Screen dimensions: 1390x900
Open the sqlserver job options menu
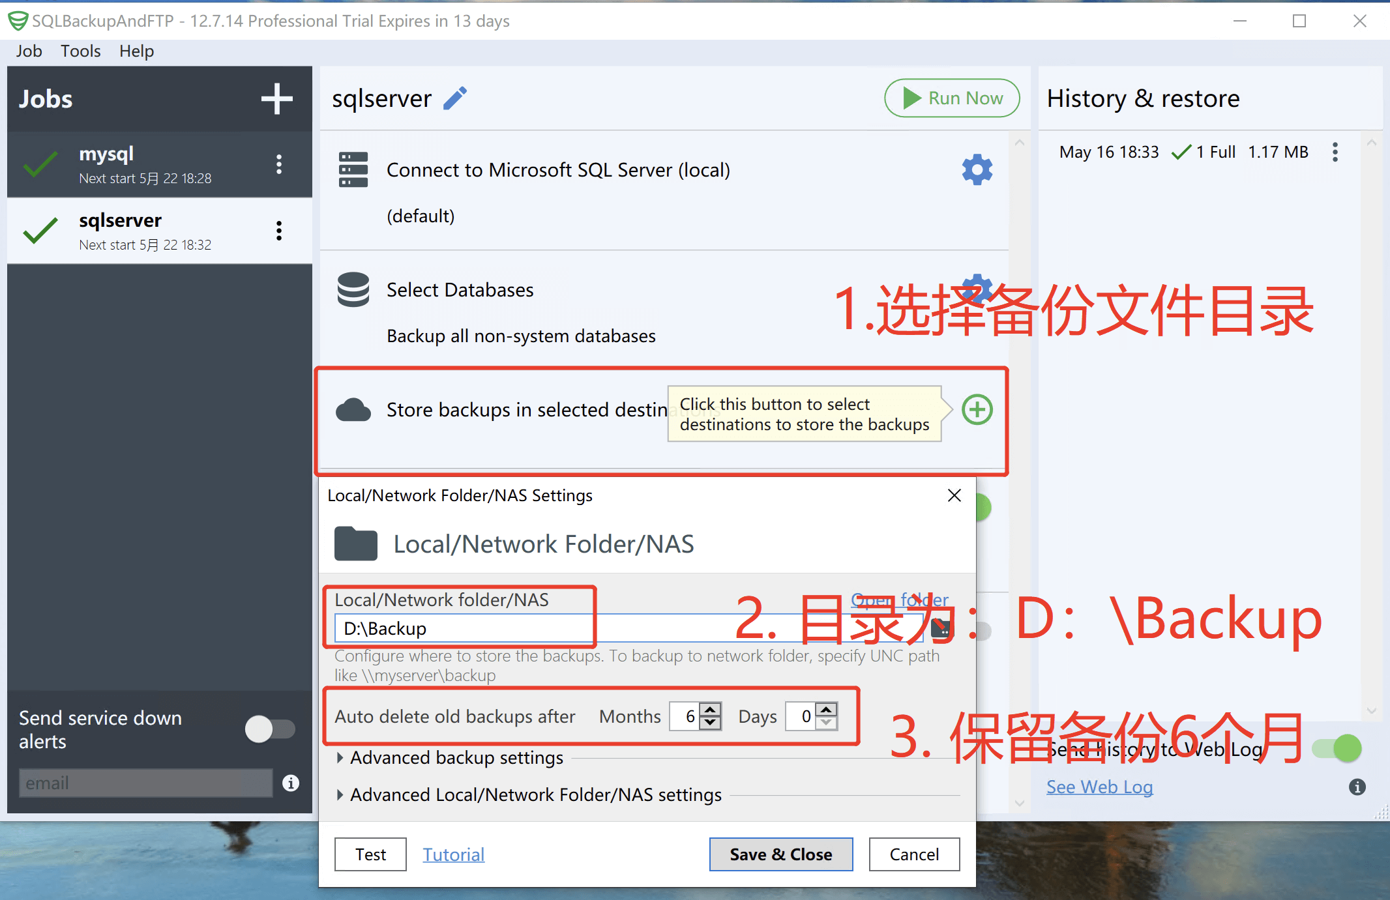click(x=279, y=231)
